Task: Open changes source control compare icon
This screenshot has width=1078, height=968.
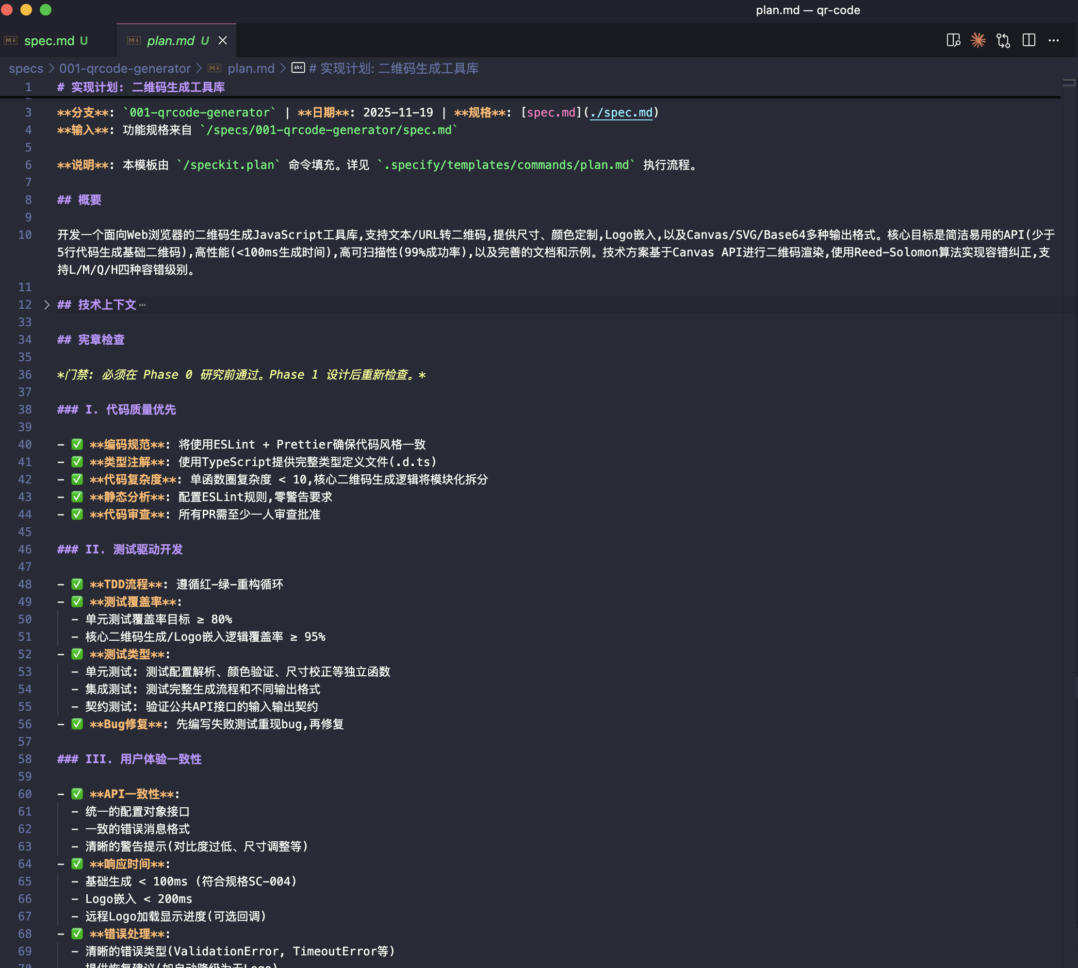Action: click(1003, 40)
